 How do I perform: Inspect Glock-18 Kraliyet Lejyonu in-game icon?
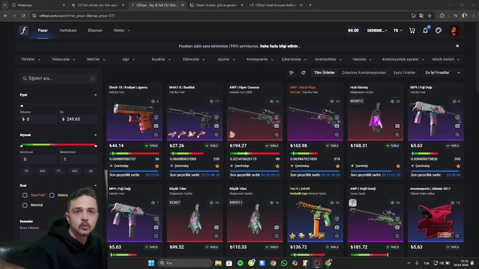point(156,117)
